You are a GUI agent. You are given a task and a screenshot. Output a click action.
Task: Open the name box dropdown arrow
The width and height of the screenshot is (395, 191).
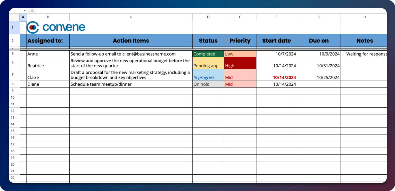(x=25, y=11)
